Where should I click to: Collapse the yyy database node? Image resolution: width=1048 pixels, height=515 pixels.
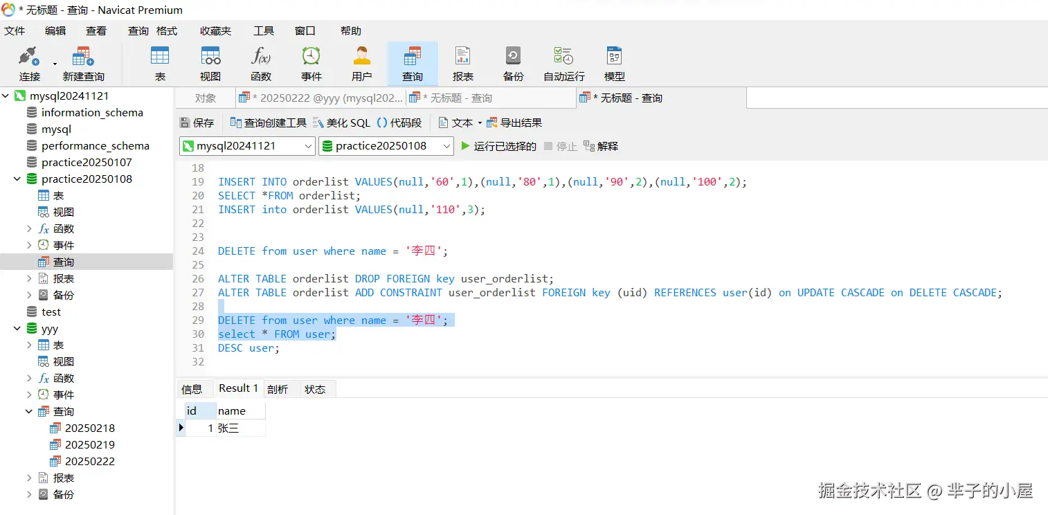pyautogui.click(x=18, y=329)
